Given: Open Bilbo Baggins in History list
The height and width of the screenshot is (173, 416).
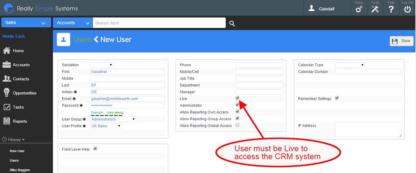Looking at the screenshot, I should pyautogui.click(x=20, y=170).
